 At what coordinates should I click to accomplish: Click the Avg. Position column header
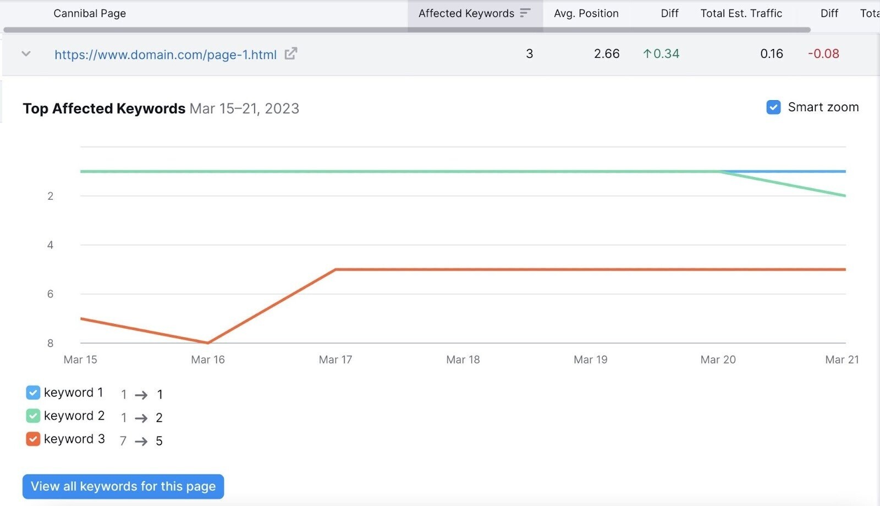point(586,13)
